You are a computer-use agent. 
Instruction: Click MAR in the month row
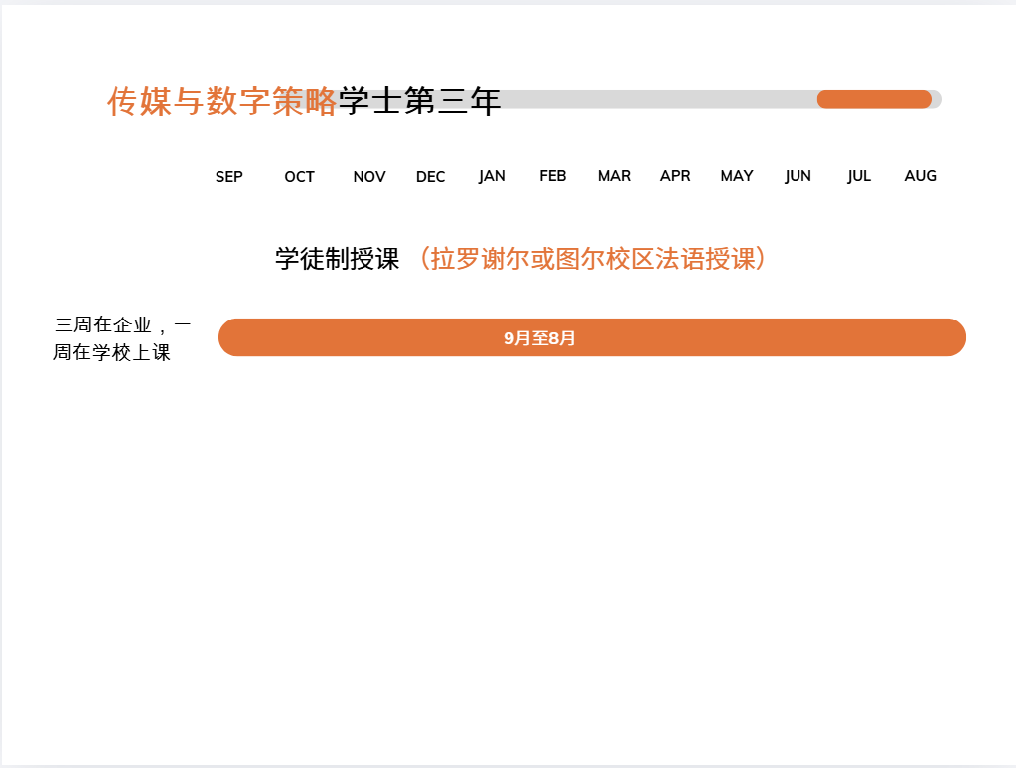pyautogui.click(x=614, y=176)
